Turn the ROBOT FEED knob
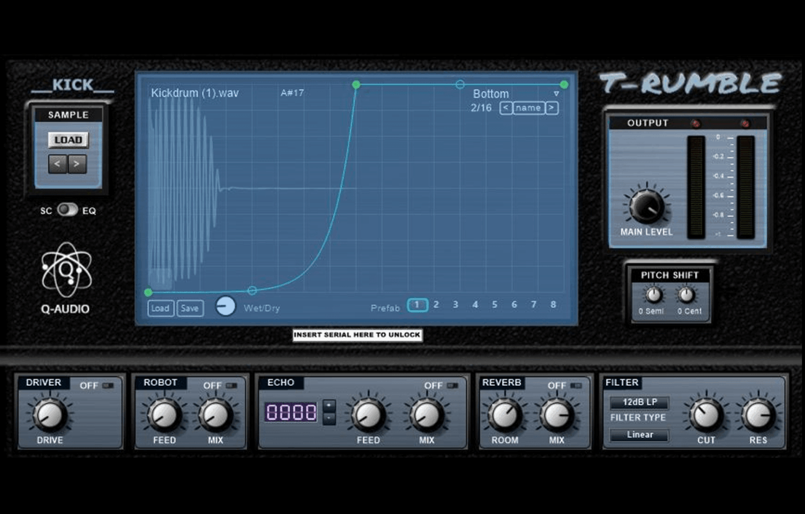The width and height of the screenshot is (805, 514). click(x=164, y=415)
